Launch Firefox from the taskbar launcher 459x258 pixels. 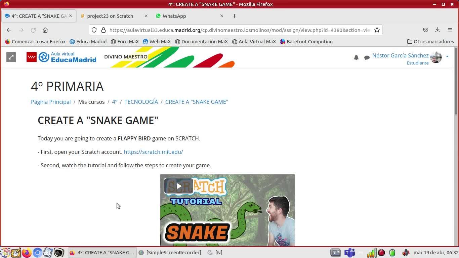coord(27,253)
